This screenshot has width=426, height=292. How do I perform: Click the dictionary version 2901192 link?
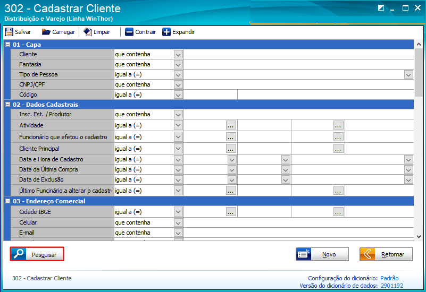392,286
